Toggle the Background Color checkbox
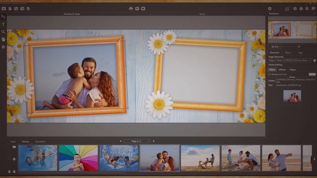Image resolution: width=317 pixels, height=178 pixels. point(269,74)
